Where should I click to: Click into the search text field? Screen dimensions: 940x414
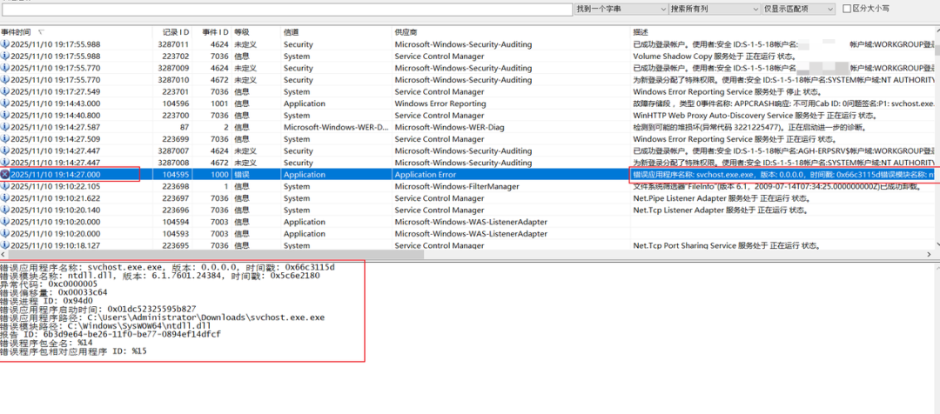click(x=287, y=9)
